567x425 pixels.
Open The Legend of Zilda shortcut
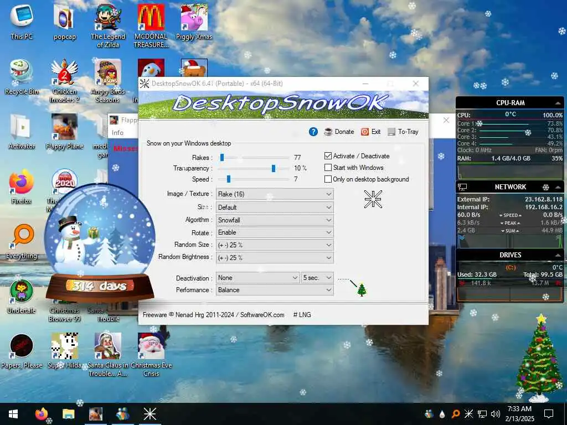(108, 26)
